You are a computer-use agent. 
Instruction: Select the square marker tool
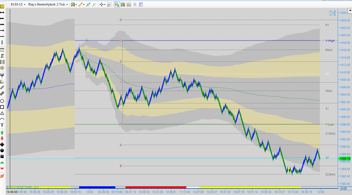coord(2,156)
